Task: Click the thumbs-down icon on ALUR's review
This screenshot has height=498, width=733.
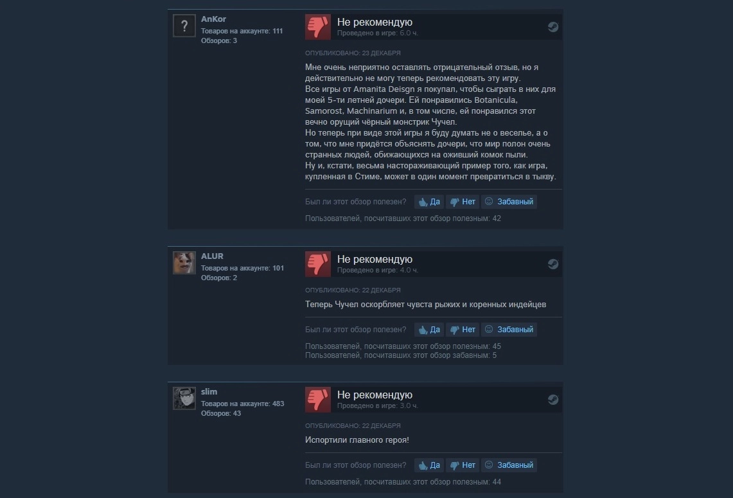Action: coord(318,263)
